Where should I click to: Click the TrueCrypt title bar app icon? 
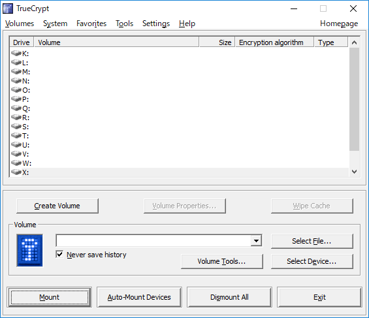8,8
